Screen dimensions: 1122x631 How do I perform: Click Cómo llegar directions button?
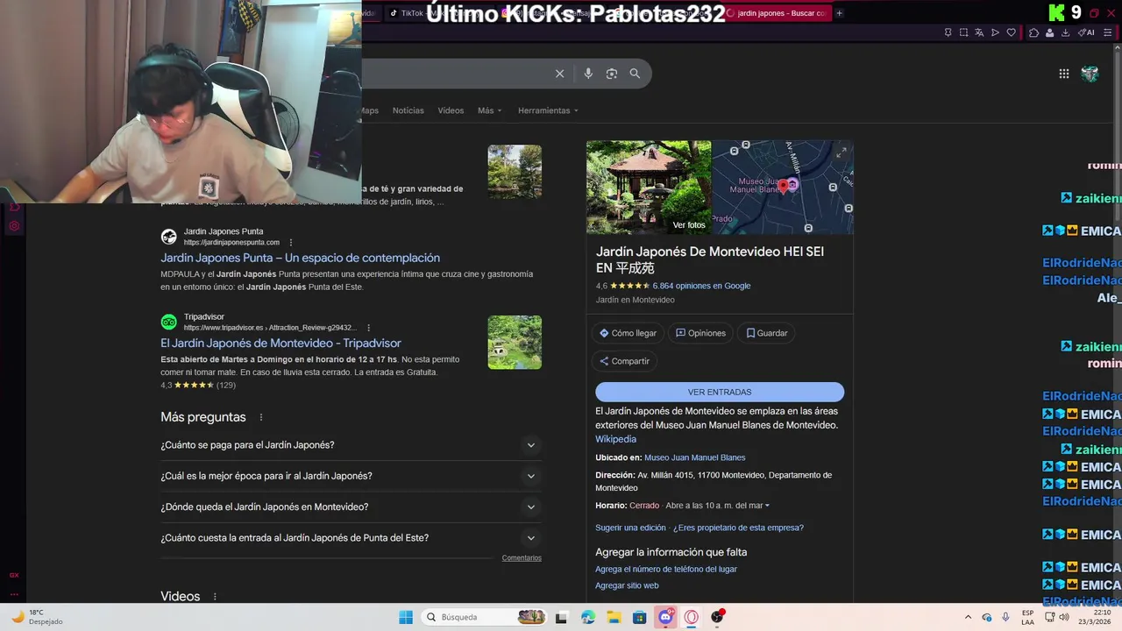[x=628, y=333]
